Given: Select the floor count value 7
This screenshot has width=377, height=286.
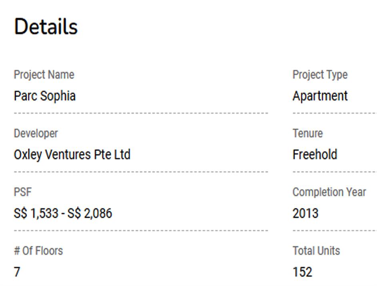Looking at the screenshot, I should (x=17, y=272).
